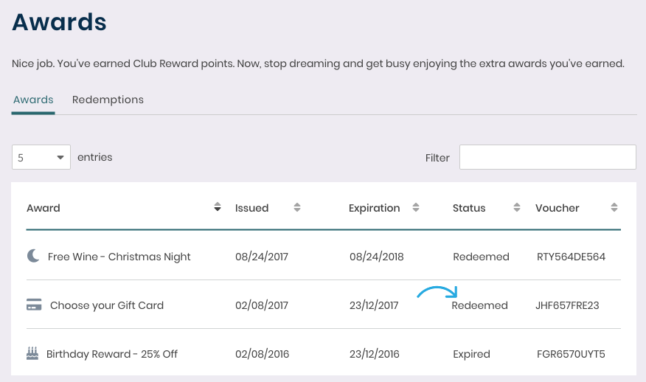Click the gift card icon
Image resolution: width=646 pixels, height=382 pixels.
[x=34, y=305]
